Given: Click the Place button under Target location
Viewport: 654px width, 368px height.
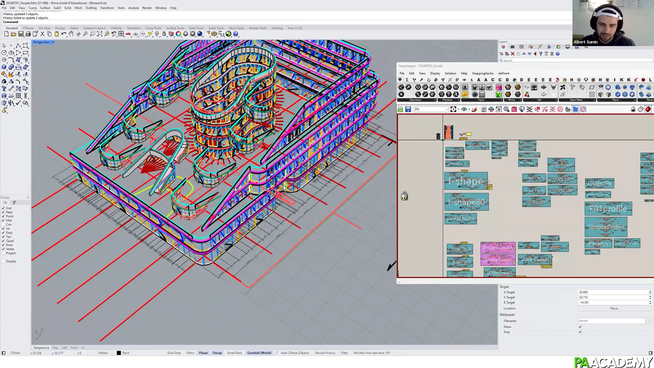Looking at the screenshot, I should click(614, 308).
